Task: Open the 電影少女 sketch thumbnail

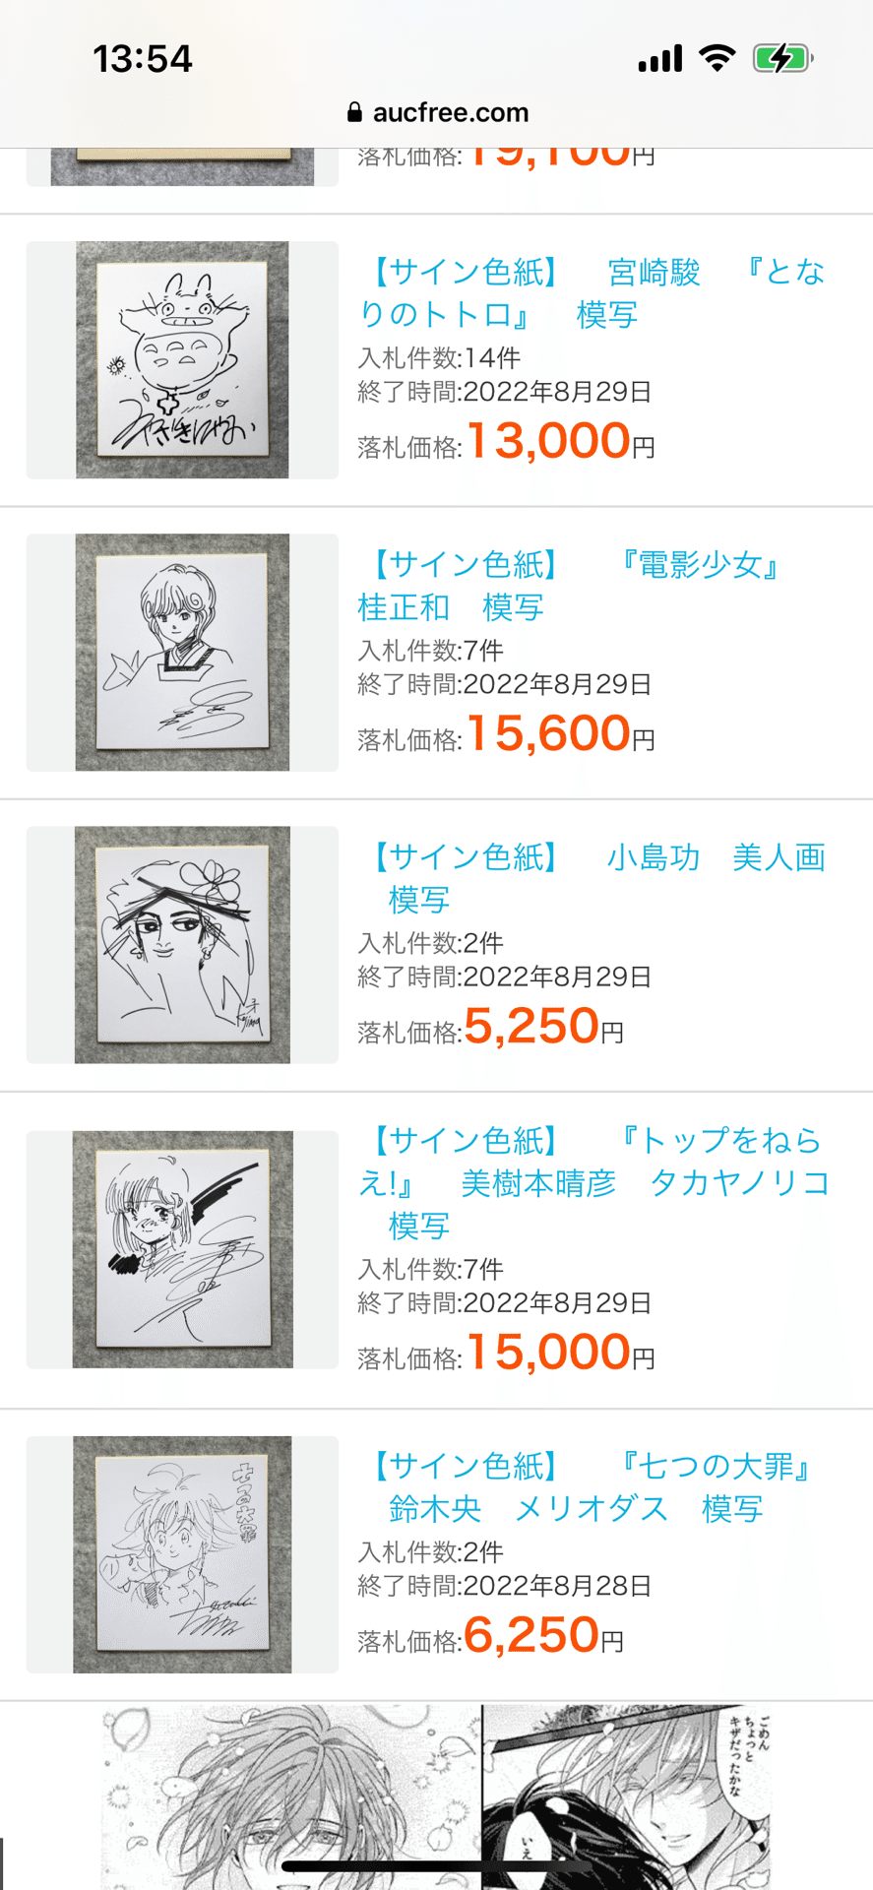Action: coord(182,653)
